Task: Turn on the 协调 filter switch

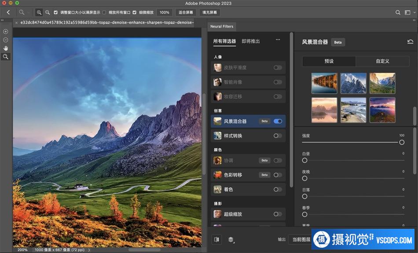Action: point(278,160)
